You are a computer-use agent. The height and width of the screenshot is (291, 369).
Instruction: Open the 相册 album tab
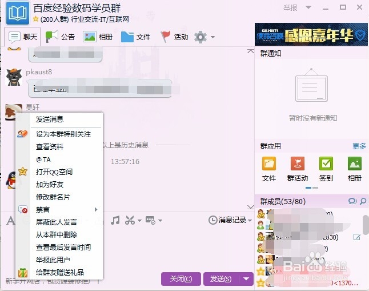[x=98, y=37]
